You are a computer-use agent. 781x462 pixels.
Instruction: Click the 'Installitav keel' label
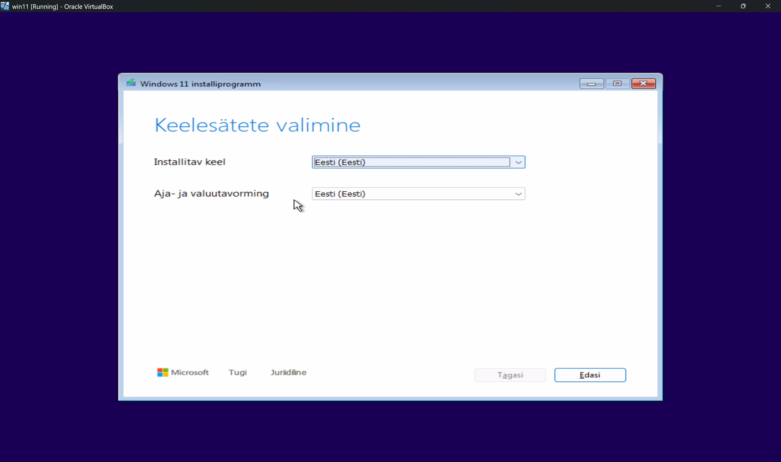coord(189,162)
